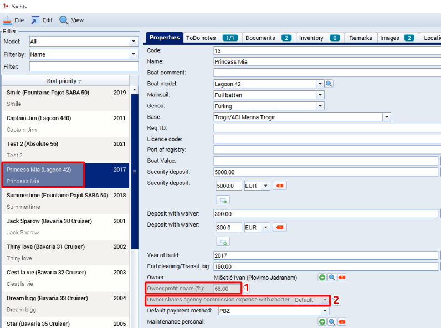This screenshot has width=441, height=328.
Task: Add new Security deposit currency row
Action: coord(223,200)
